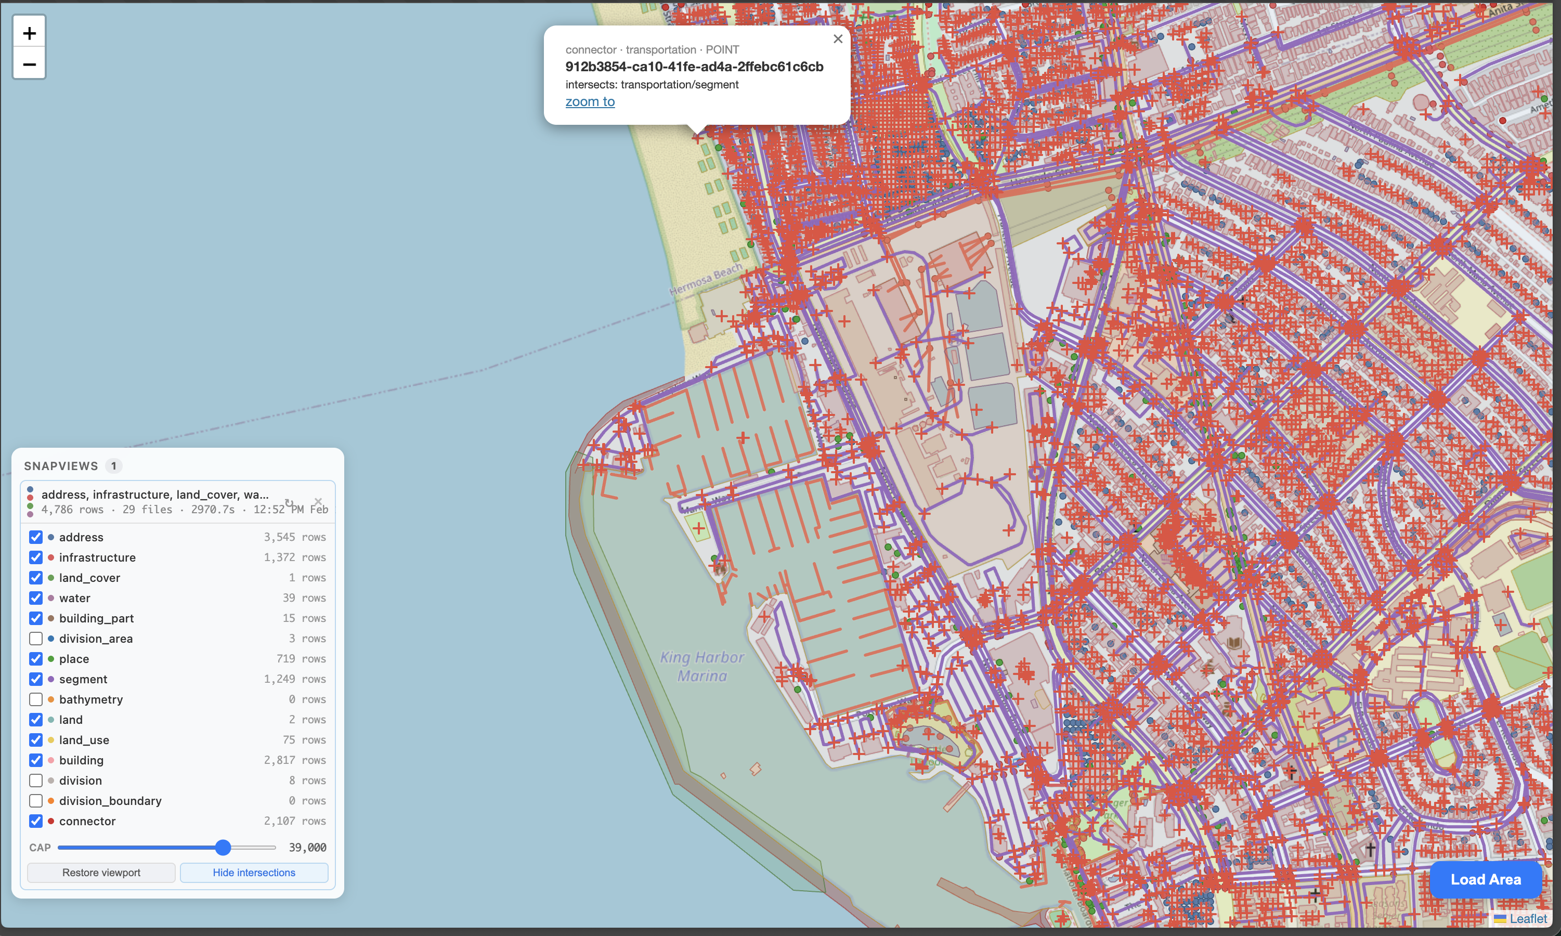Click the Restore viewport button
This screenshot has height=936, width=1561.
pyautogui.click(x=101, y=872)
